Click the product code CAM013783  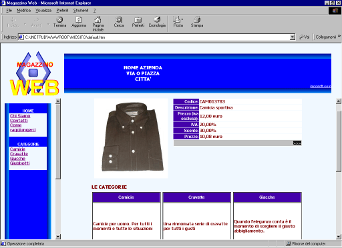tap(212, 101)
